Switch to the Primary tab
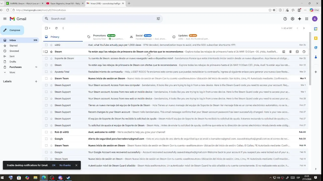 [x=62, y=37]
